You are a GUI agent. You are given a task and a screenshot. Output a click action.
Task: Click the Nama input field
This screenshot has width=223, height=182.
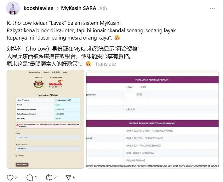pyautogui.click(x=48, y=137)
